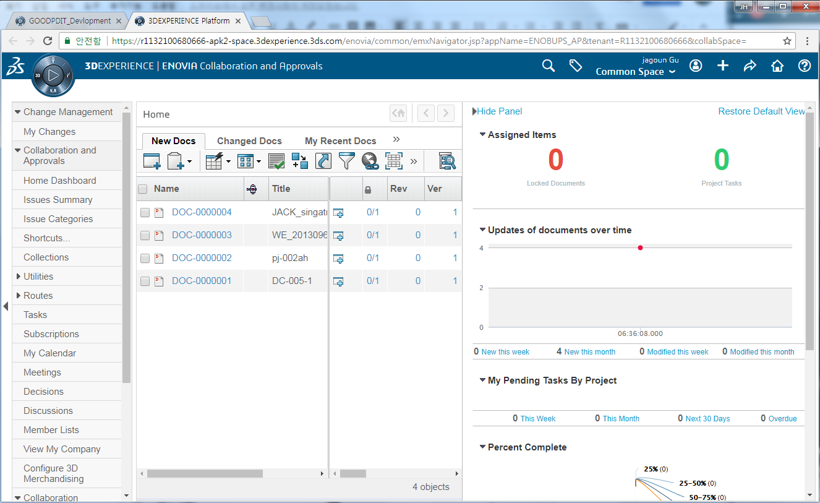
Task: Click the table frame selection icon
Action: click(394, 161)
